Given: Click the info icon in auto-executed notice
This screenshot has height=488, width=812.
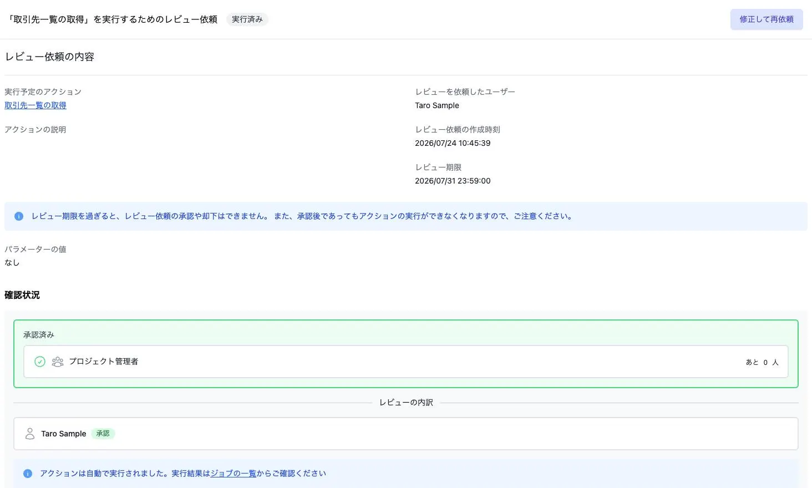Looking at the screenshot, I should [x=28, y=474].
